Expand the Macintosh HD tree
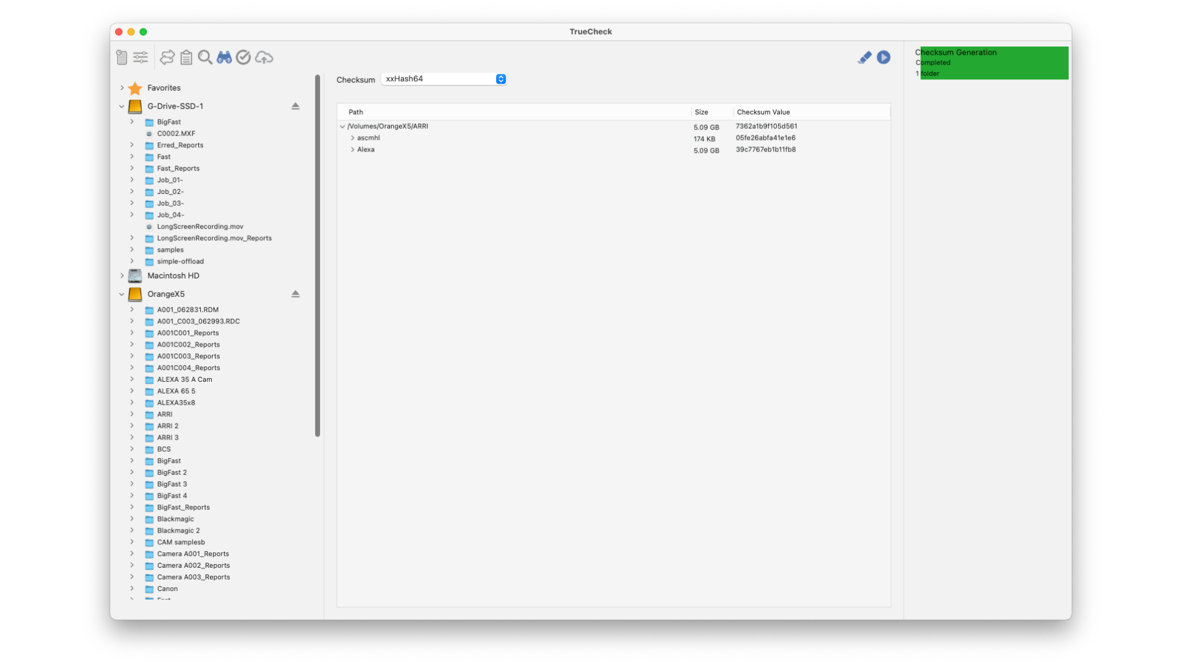Viewport: 1182px width, 665px height. pyautogui.click(x=122, y=275)
